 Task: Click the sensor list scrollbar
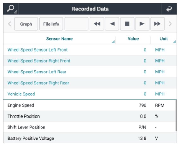point(176,116)
